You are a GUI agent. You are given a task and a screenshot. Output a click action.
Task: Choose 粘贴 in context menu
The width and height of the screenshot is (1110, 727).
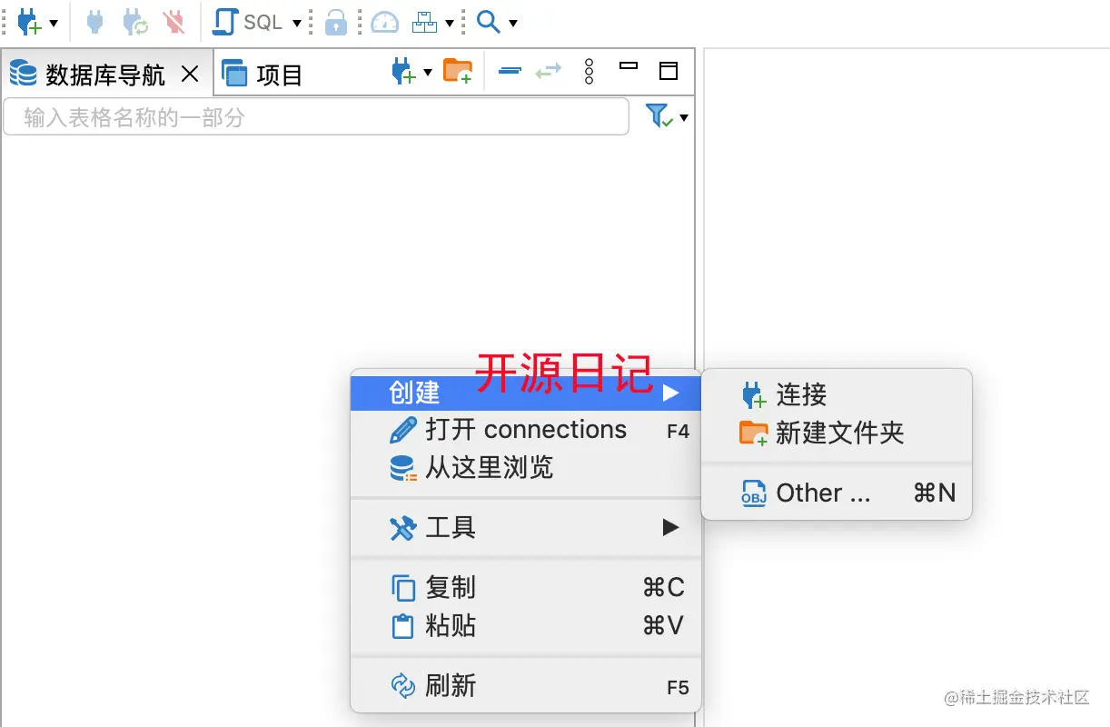[x=526, y=626]
